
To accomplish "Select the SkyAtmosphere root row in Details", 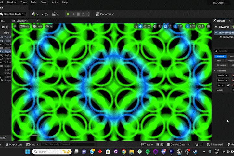I will coord(224,32).
